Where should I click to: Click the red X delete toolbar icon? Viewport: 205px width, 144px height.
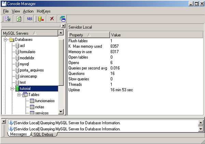[52, 19]
